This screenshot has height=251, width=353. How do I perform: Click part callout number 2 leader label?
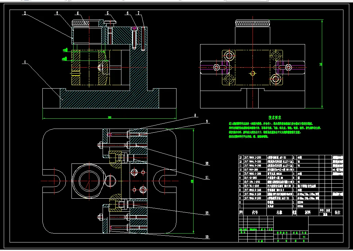(25, 13)
